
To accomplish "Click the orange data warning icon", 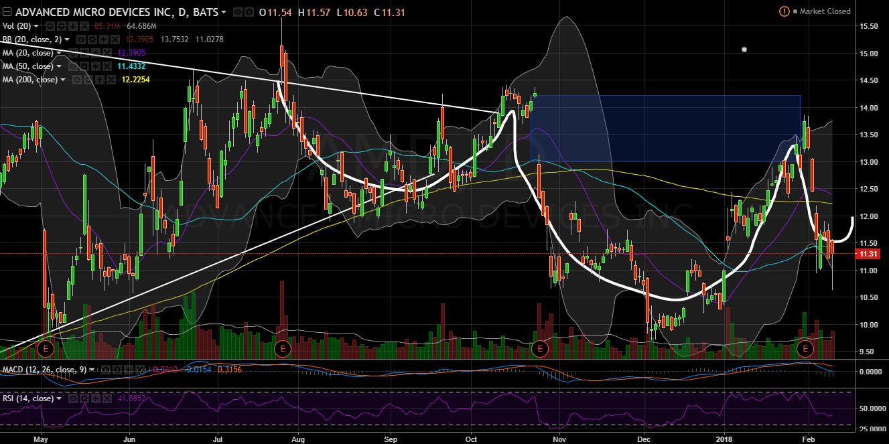I will (784, 11).
